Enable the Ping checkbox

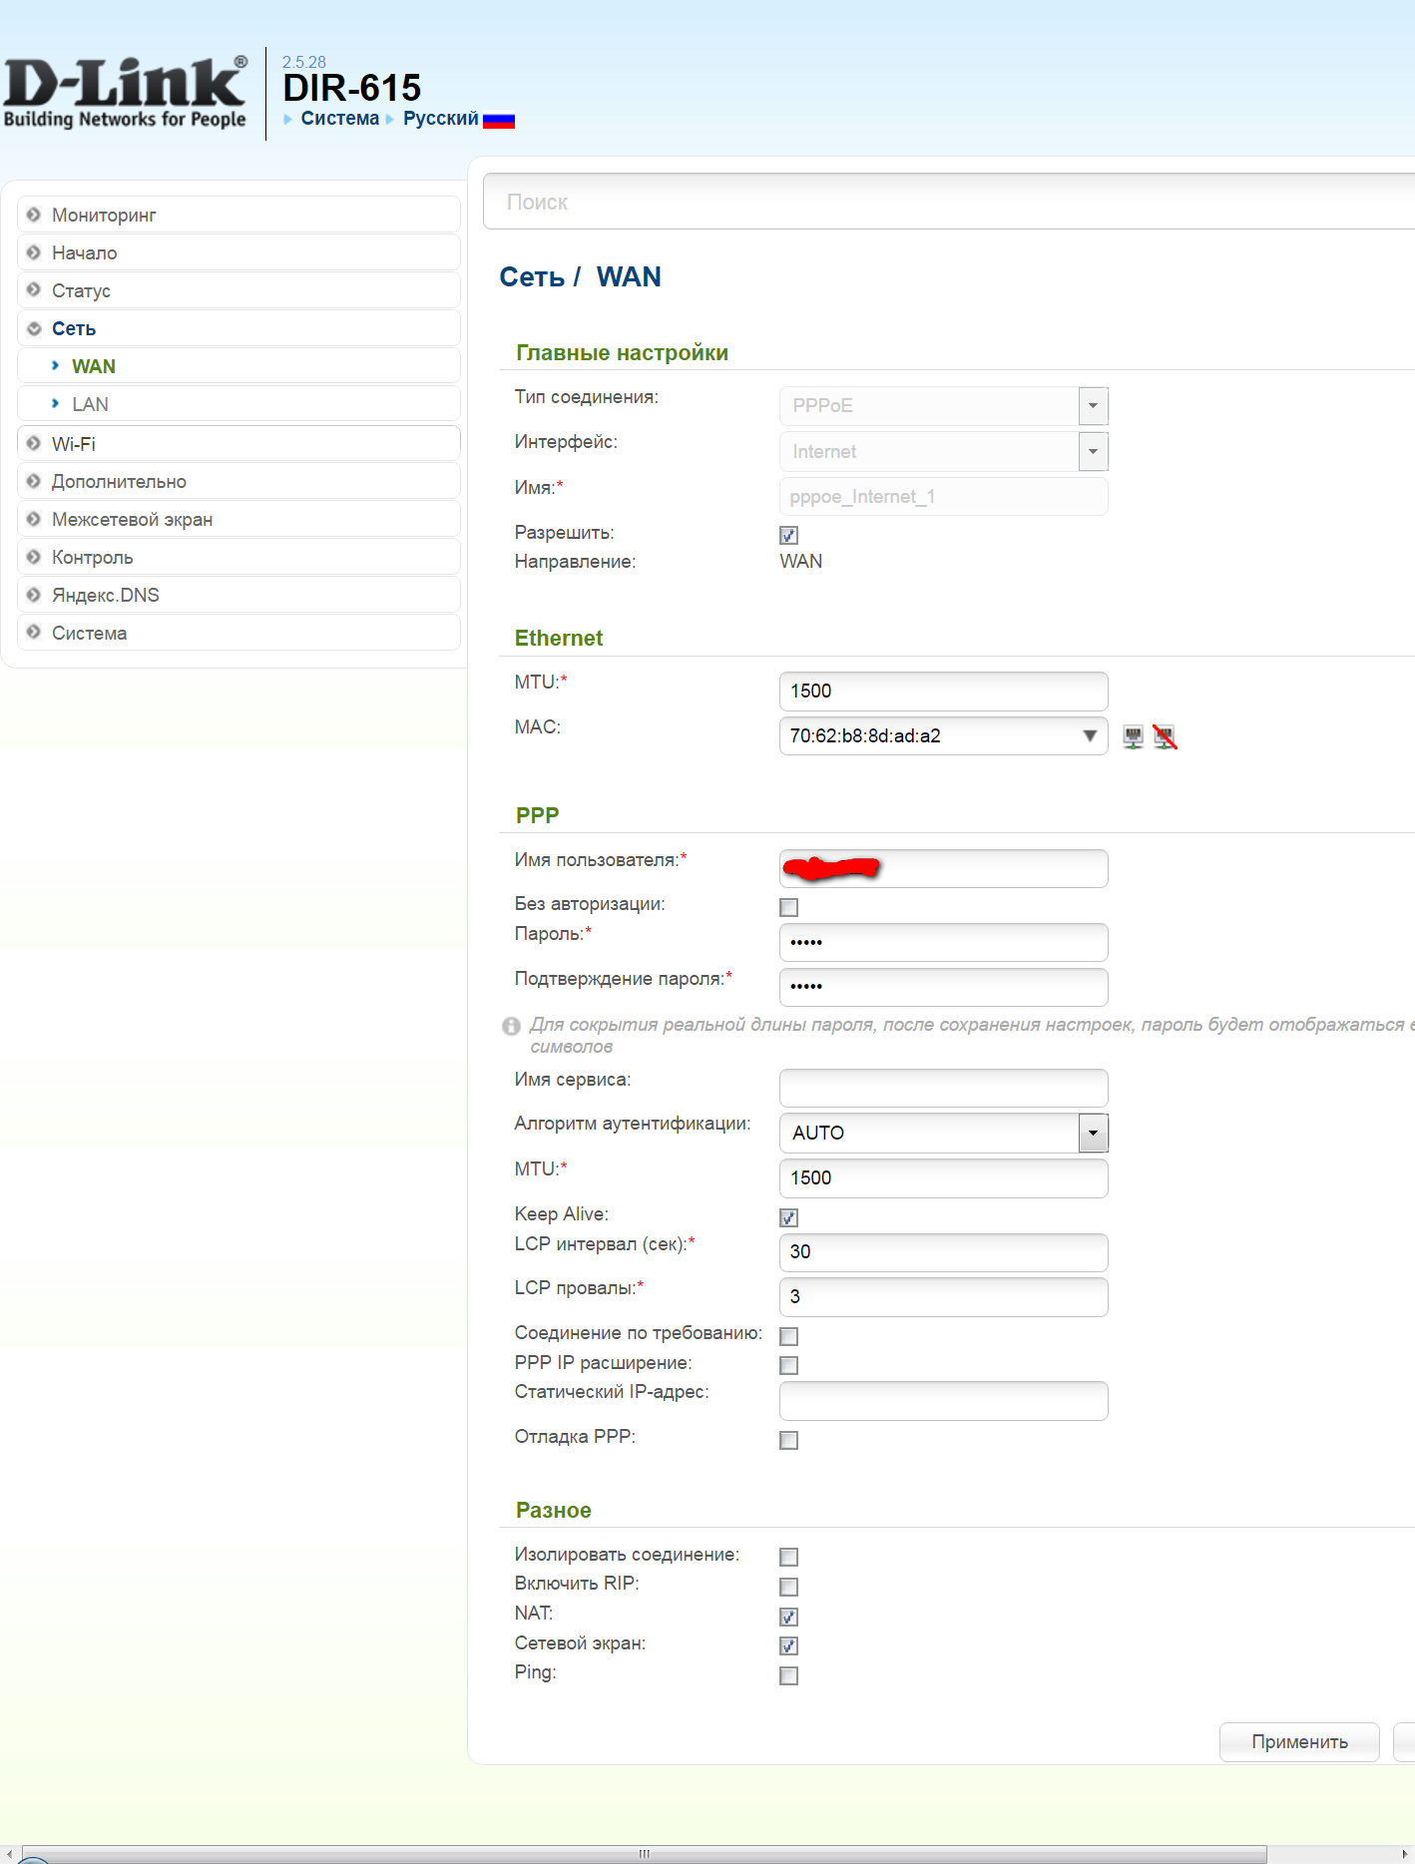(788, 1675)
